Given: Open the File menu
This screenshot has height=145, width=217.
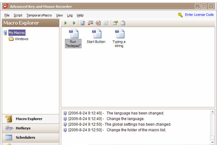Looking at the screenshot, I should [x=7, y=15].
